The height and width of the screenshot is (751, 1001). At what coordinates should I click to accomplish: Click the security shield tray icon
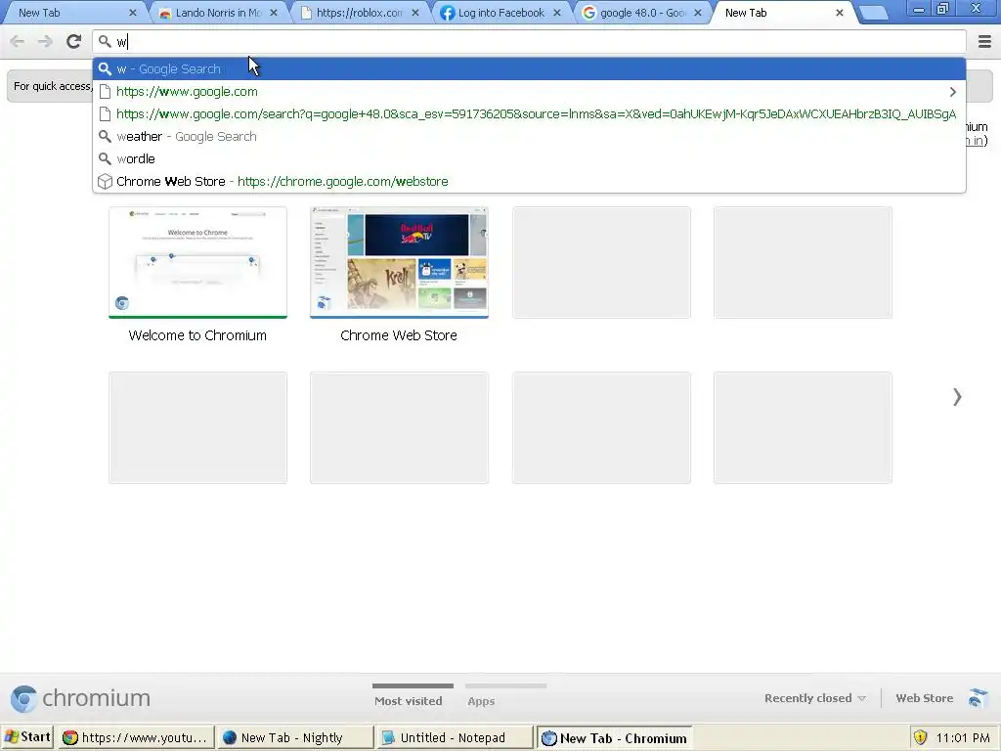coord(920,737)
